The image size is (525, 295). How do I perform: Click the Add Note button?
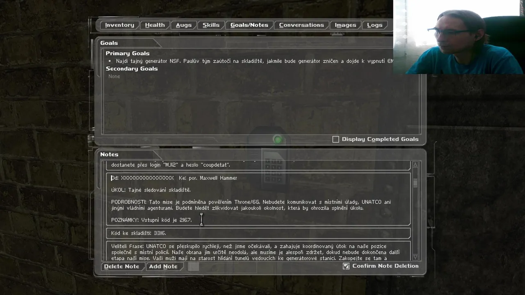(163, 266)
